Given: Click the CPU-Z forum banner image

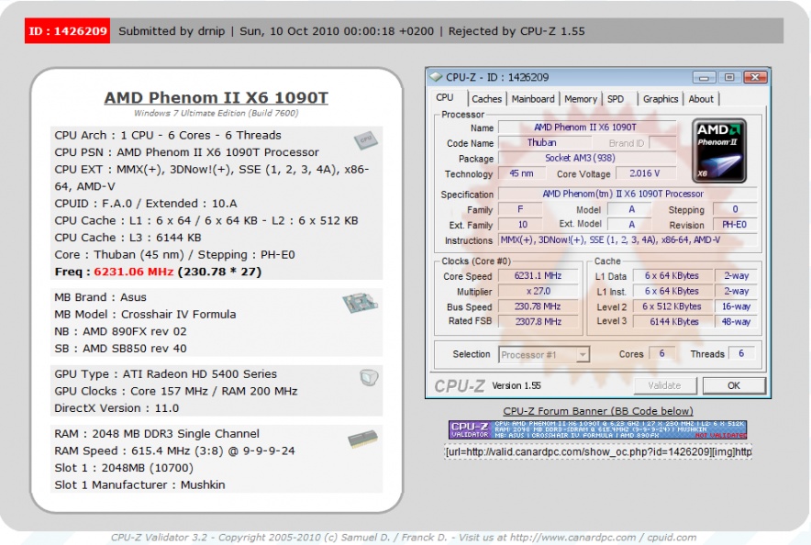Looking at the screenshot, I should coord(598,429).
